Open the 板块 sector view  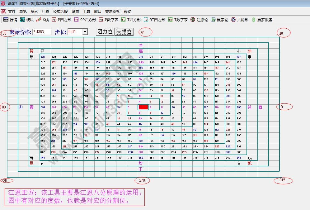26,20
